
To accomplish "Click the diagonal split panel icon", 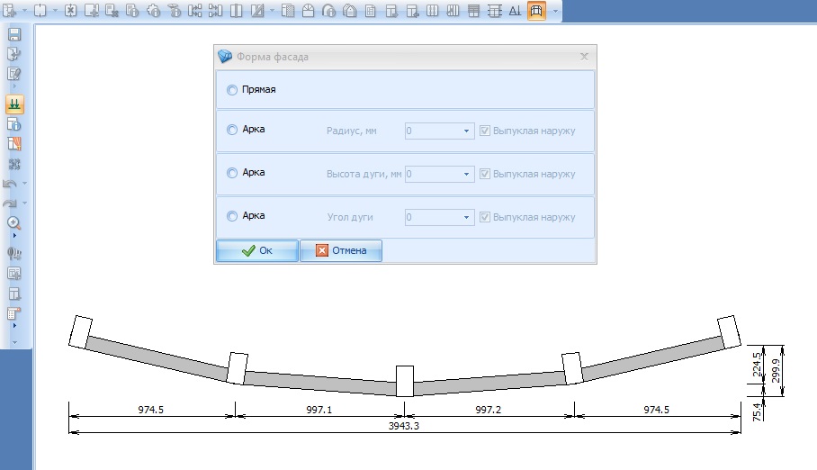I will click(x=257, y=11).
